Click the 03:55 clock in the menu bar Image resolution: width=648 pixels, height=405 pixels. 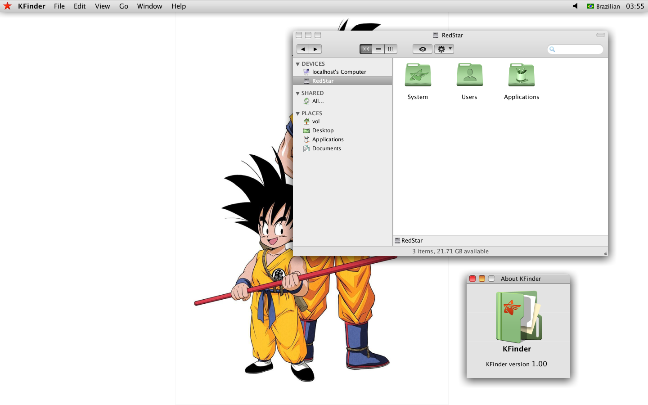635,6
